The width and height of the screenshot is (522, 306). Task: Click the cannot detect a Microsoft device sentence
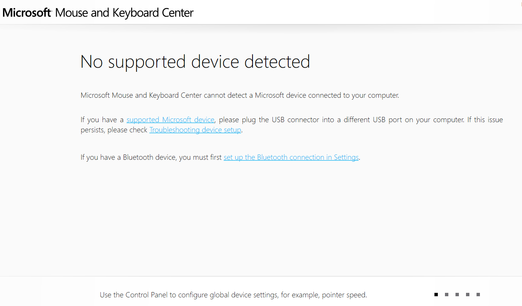click(240, 95)
